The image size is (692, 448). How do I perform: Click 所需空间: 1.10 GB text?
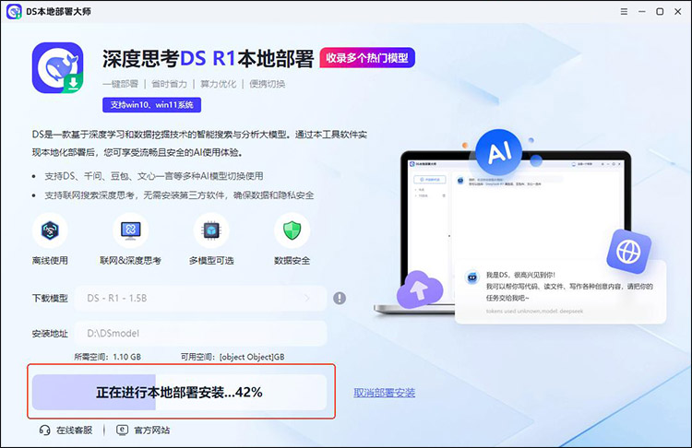tap(108, 357)
